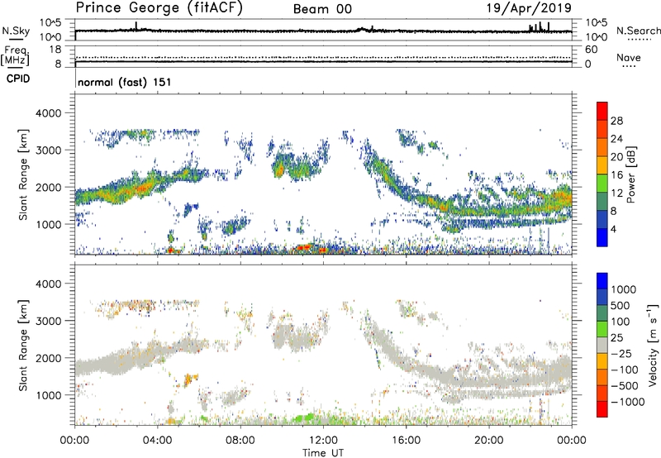Click the power colorbar value '28'

click(x=616, y=121)
